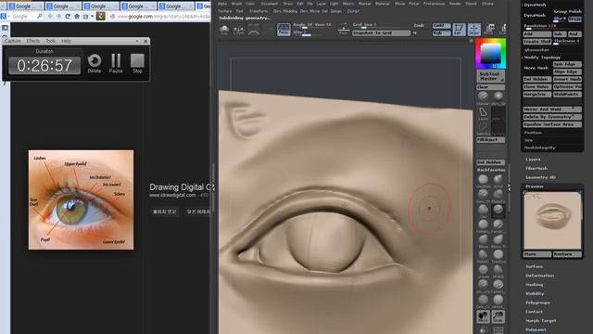This screenshot has height=334, width=593.
Task: Click the Create Shell button
Action: pos(537,41)
